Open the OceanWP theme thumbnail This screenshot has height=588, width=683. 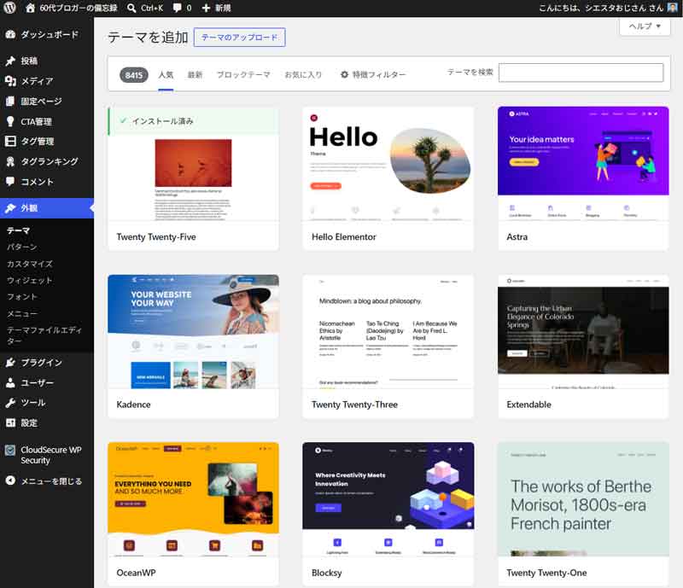[194, 499]
